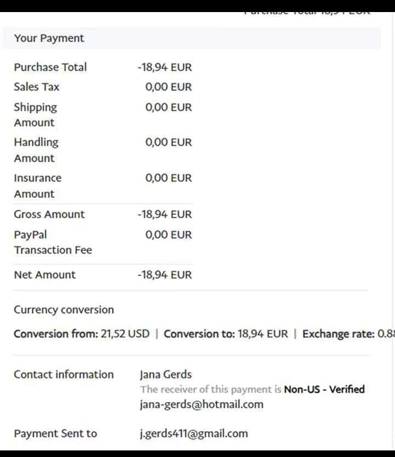
Task: Click the Gross Amount value of -18,94 EUR
Action: [x=165, y=214]
